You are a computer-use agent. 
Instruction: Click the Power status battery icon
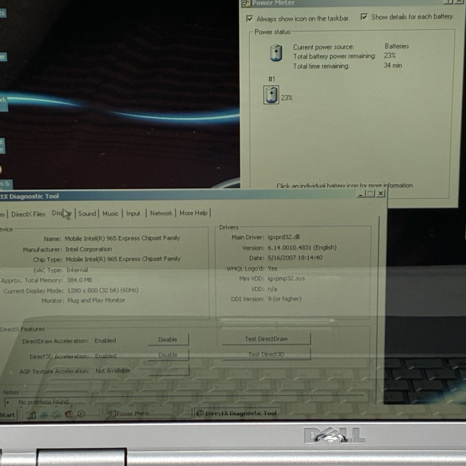point(276,53)
